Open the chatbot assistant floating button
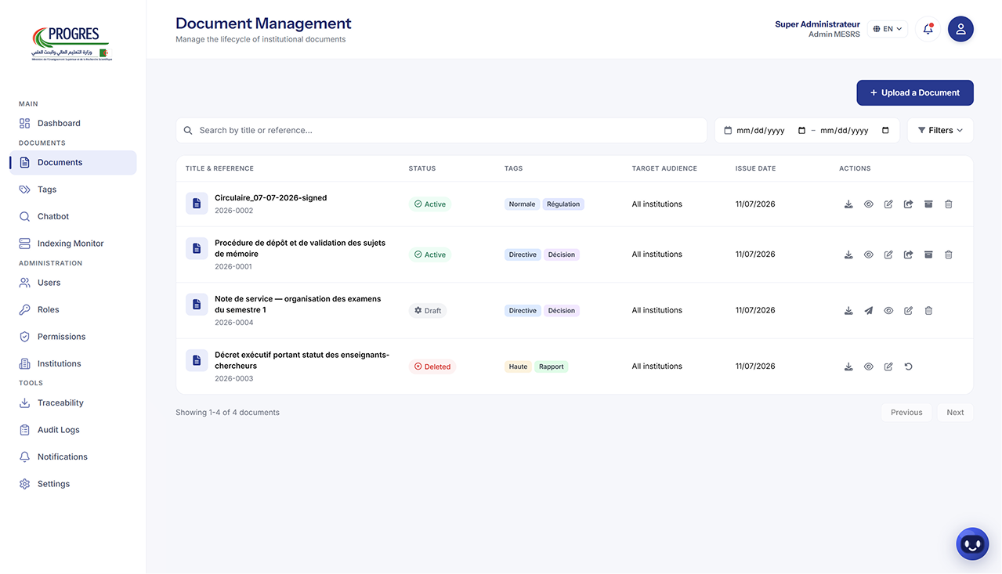 [x=972, y=544]
